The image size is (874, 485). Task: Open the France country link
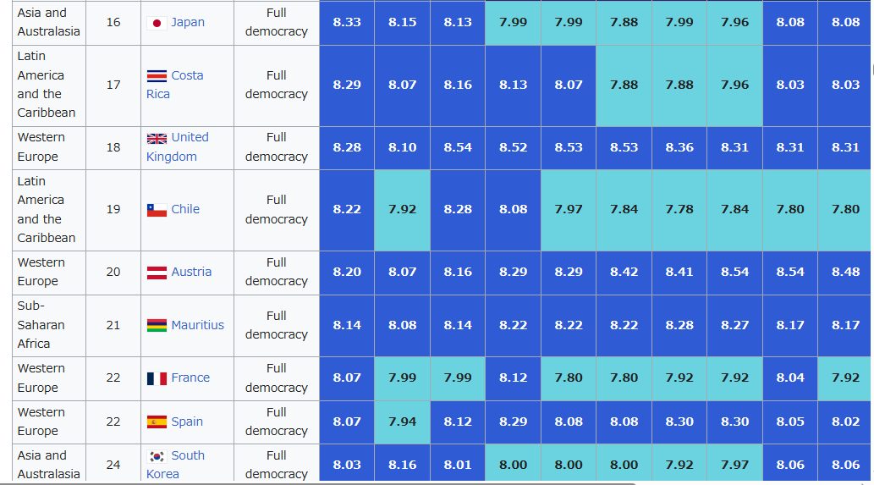pos(190,378)
